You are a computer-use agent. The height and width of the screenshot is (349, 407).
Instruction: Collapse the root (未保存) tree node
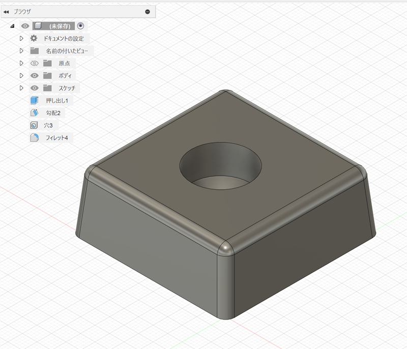pos(12,26)
